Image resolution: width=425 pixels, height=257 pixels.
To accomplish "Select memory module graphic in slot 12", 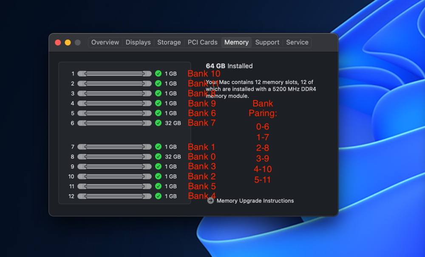I will pyautogui.click(x=114, y=196).
